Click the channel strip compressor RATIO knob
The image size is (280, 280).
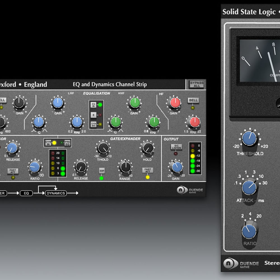coord(34,167)
